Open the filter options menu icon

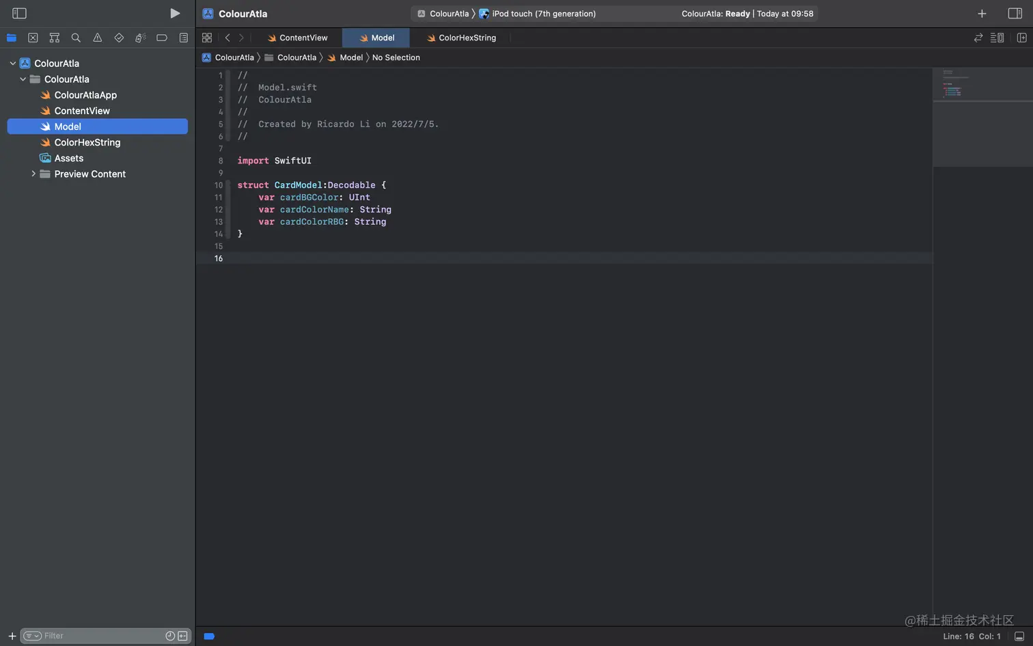tap(32, 636)
